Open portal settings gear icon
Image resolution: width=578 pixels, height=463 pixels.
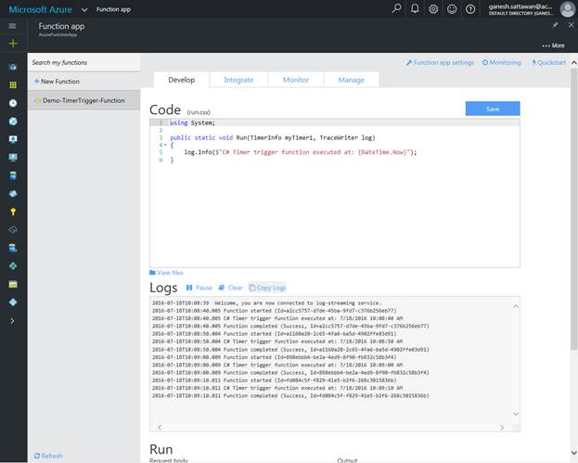point(433,9)
